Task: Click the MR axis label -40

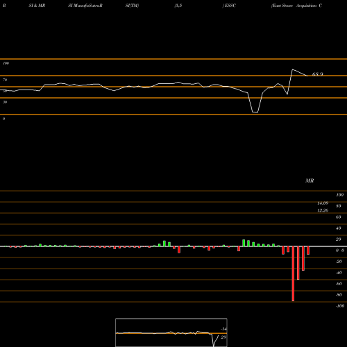Action: (339, 273)
